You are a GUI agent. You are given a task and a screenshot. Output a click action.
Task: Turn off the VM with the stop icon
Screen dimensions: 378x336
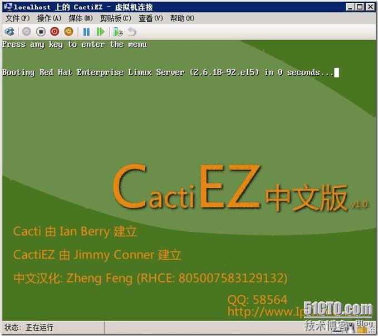tap(41, 32)
